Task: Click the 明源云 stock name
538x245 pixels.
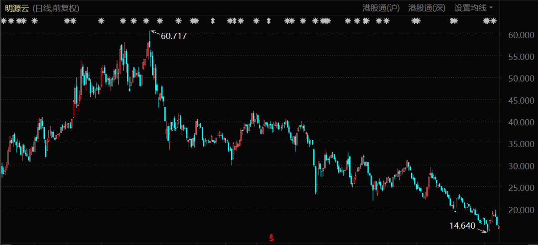Action: click(x=17, y=8)
